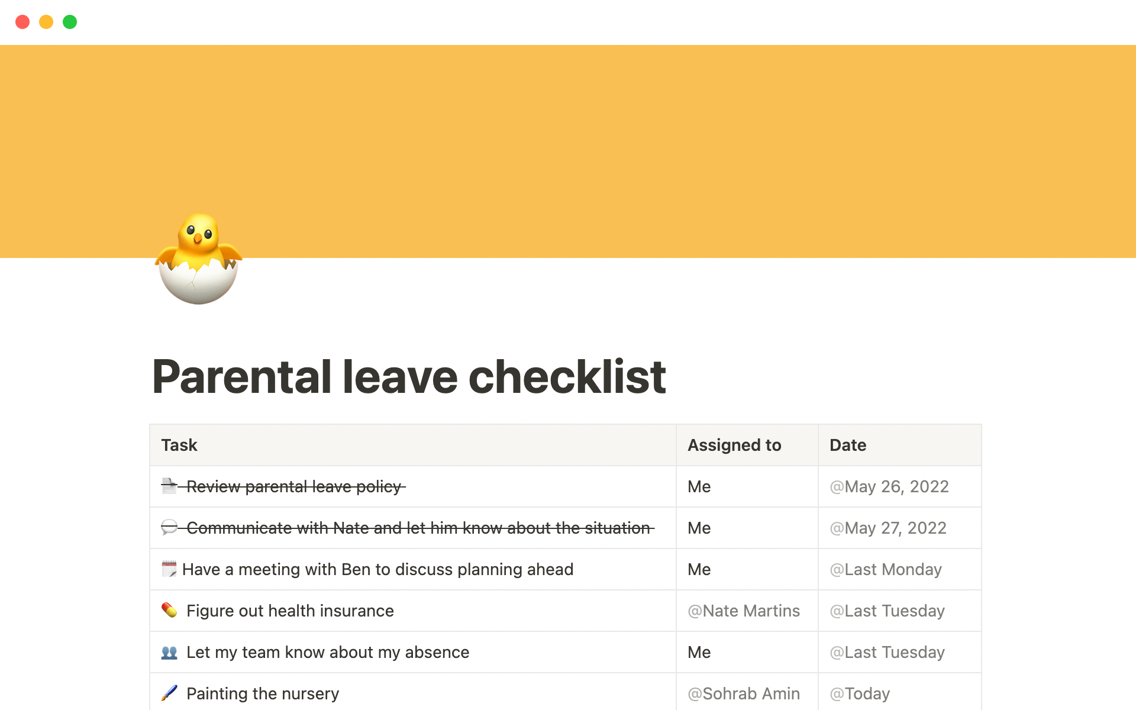Click the @Last Monday date mention
The image size is (1136, 710).
pyautogui.click(x=886, y=569)
